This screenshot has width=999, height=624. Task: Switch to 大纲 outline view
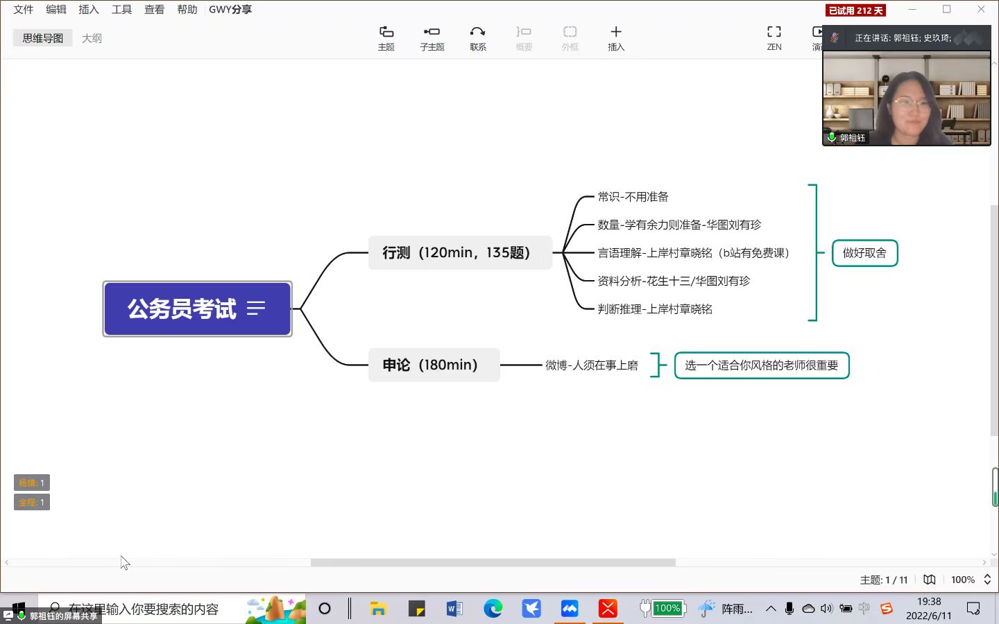click(92, 38)
